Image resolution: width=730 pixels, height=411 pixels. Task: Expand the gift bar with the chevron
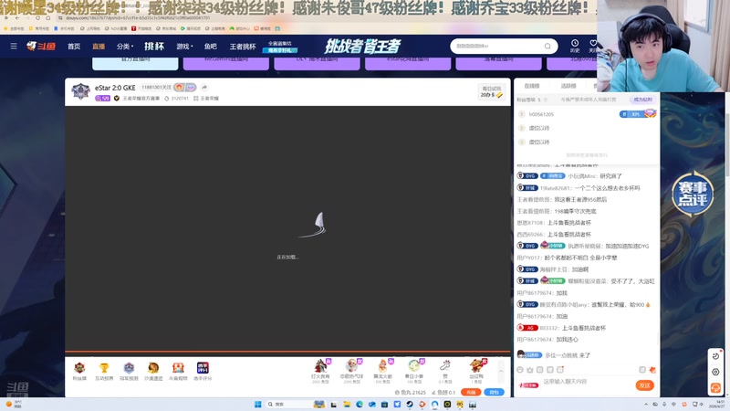(501, 372)
